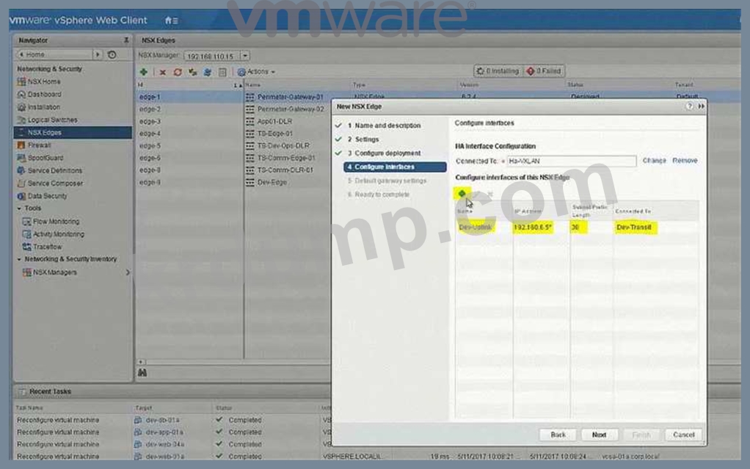Go forward with the arrow beside Home

[x=98, y=54]
